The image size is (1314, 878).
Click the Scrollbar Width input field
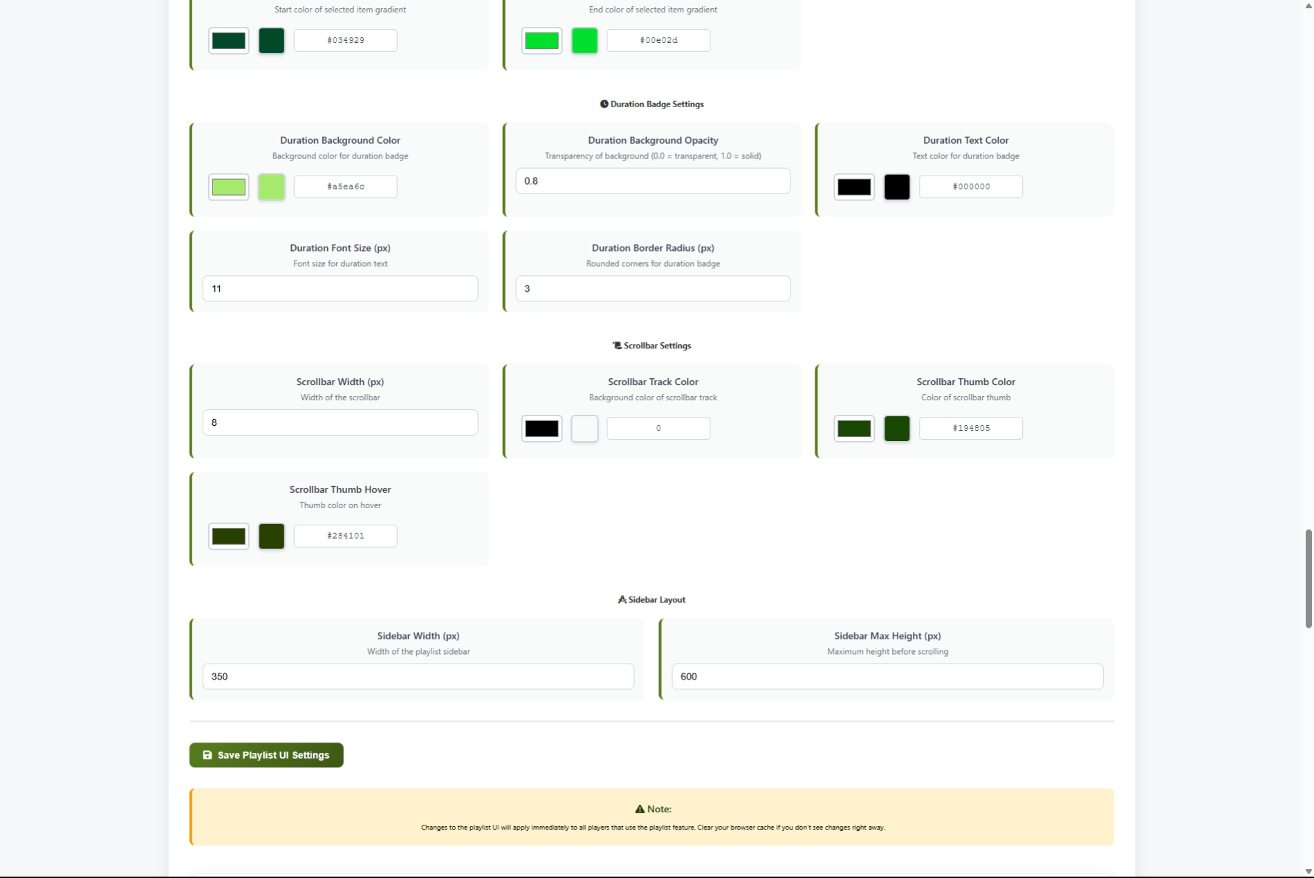pos(340,422)
